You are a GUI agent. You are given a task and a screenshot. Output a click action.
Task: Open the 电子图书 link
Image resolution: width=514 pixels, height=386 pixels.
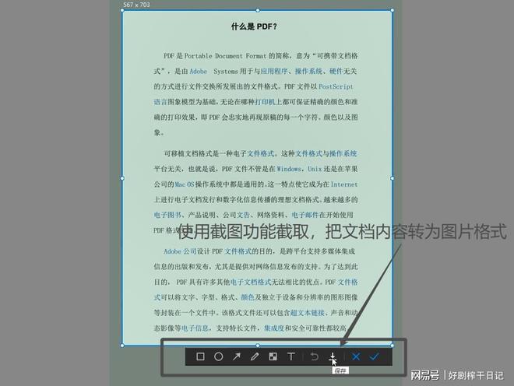point(167,215)
